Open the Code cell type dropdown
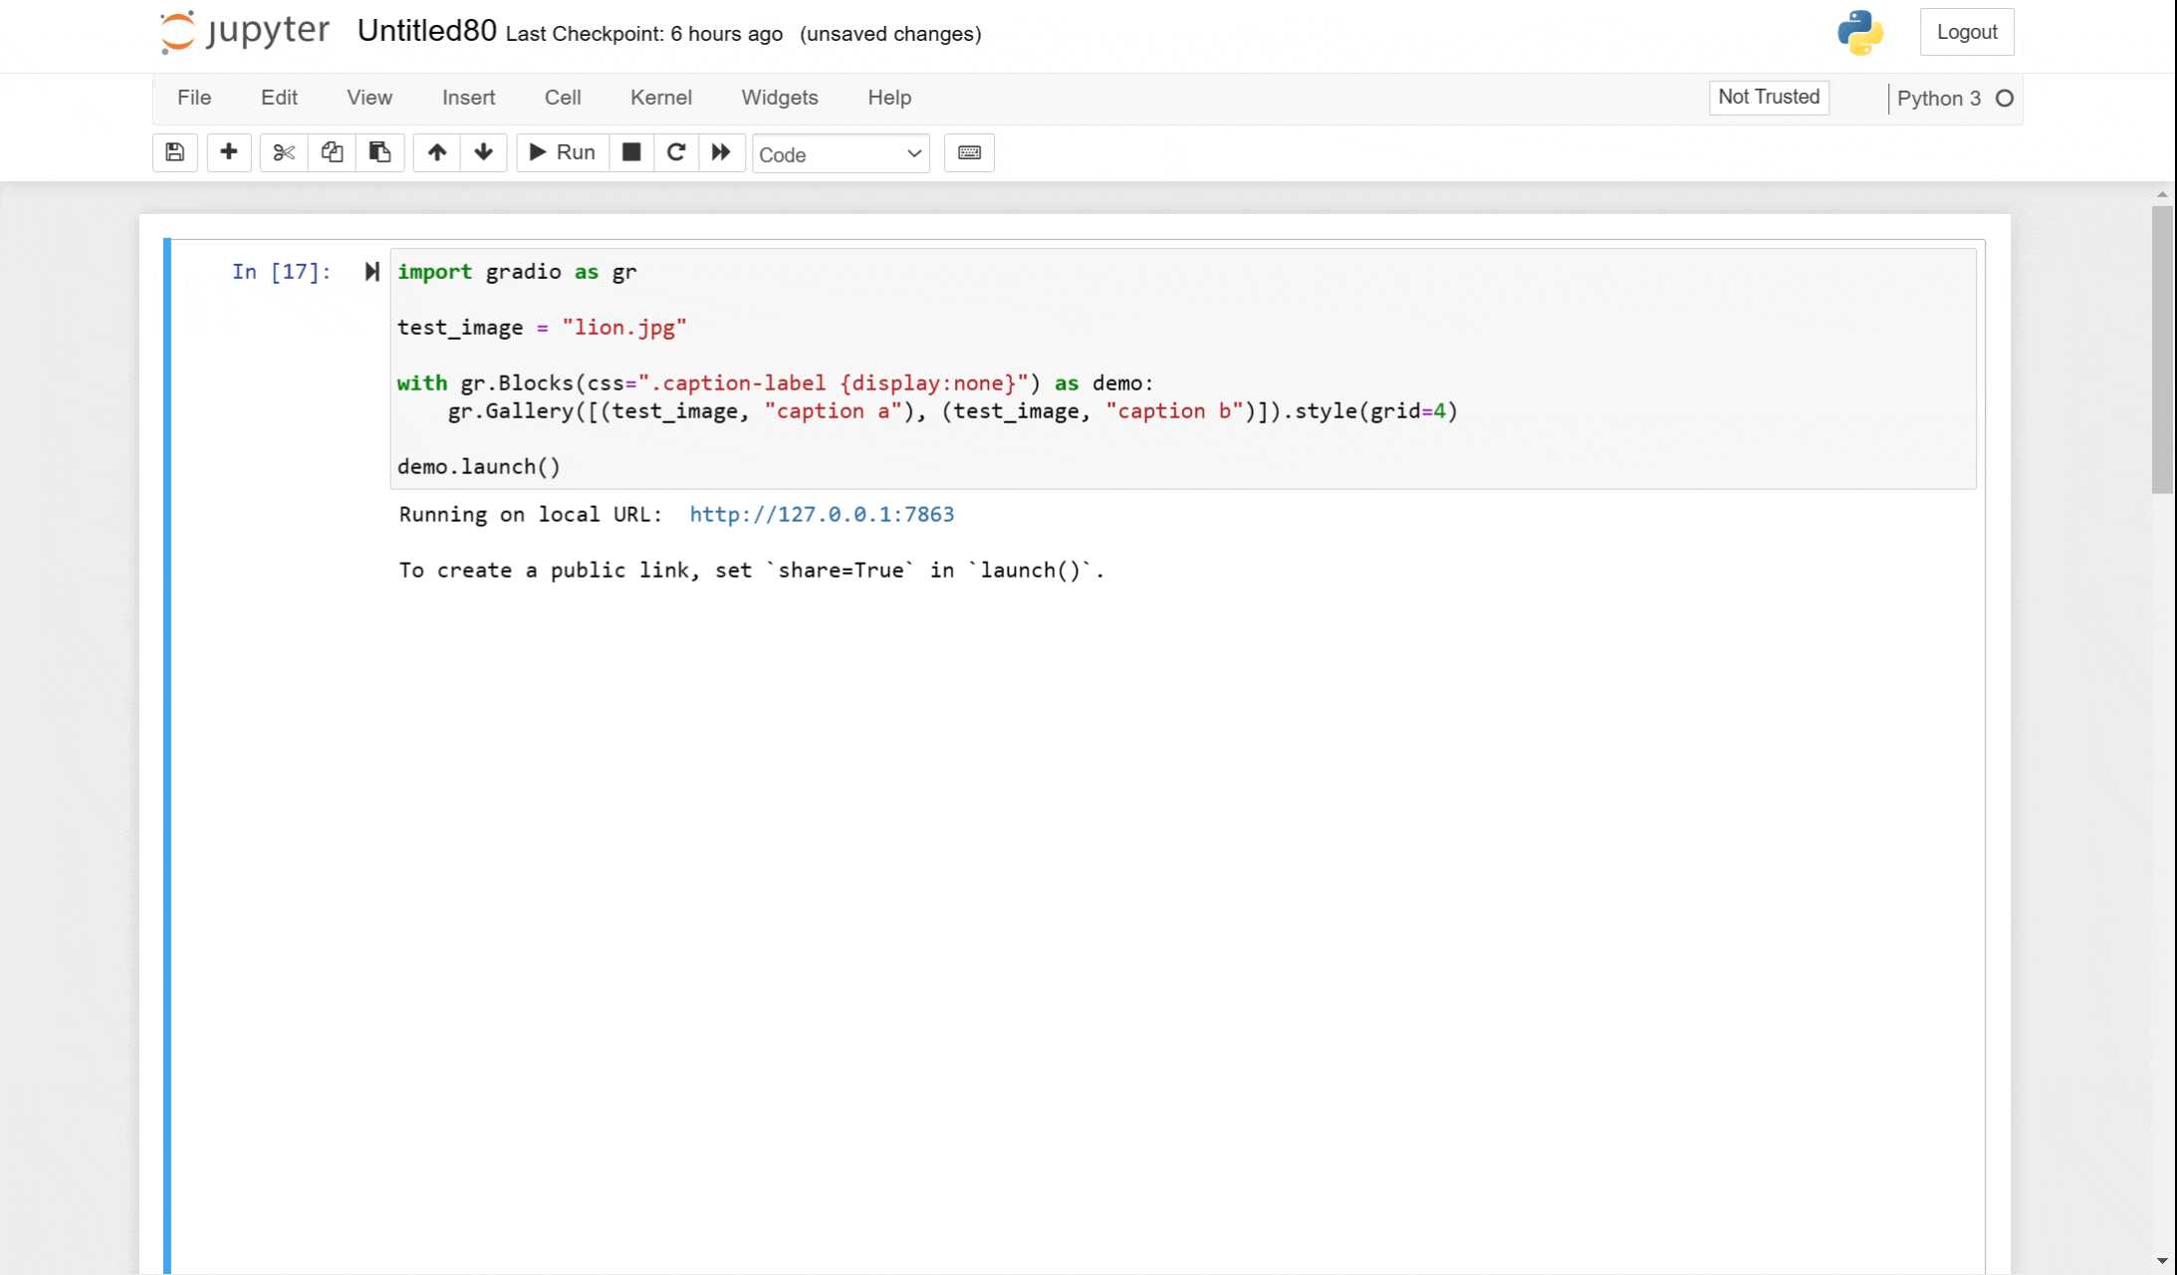The image size is (2177, 1275). (841, 154)
